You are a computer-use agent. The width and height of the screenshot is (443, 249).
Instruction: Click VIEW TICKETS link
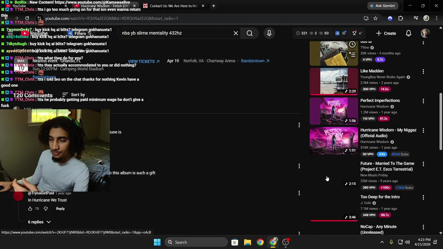(144, 62)
